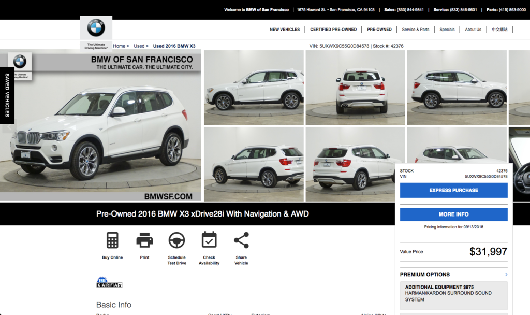Open the Buy Online calculator icon
The width and height of the screenshot is (530, 315).
coord(112,240)
